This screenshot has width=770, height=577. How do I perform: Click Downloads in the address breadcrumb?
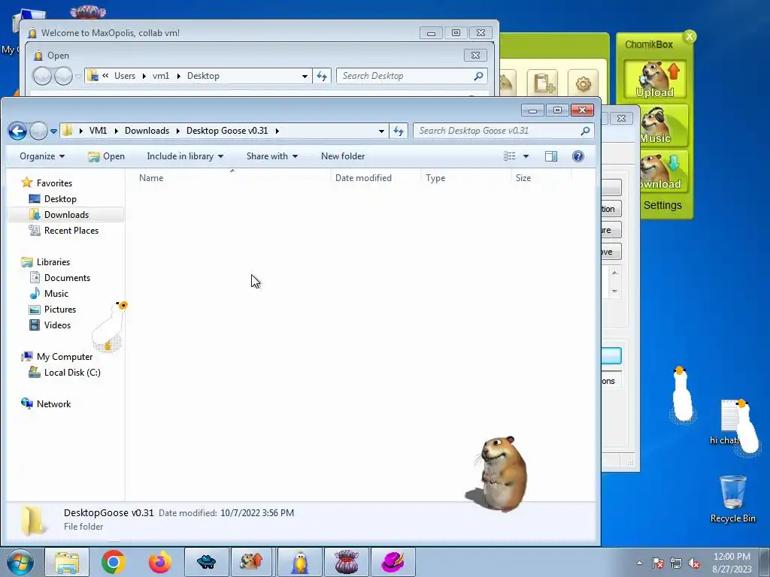click(x=147, y=131)
